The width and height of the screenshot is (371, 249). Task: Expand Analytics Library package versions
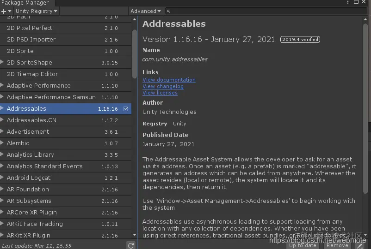click(2, 154)
